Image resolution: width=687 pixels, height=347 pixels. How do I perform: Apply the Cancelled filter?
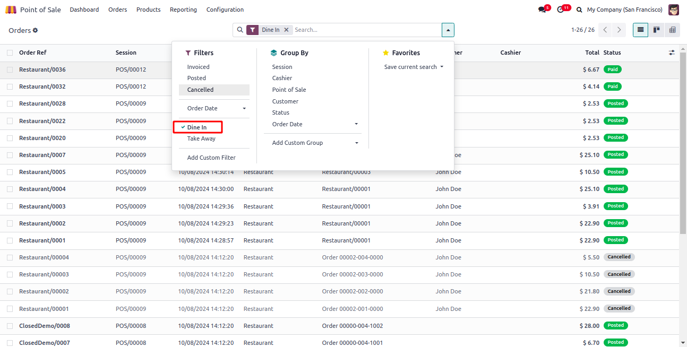[214, 90]
